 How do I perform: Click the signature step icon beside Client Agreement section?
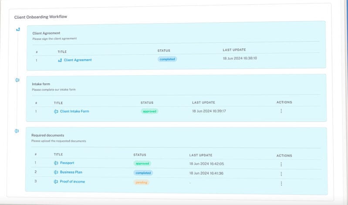click(18, 30)
